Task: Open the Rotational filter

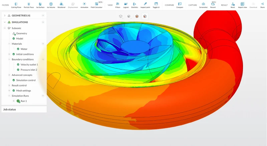Action: click(61, 5)
